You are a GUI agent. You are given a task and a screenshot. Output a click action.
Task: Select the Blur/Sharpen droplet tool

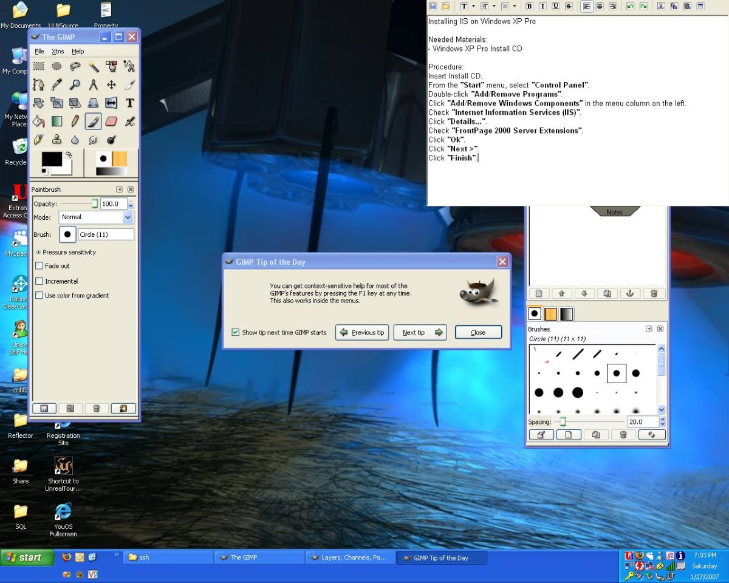(x=75, y=140)
